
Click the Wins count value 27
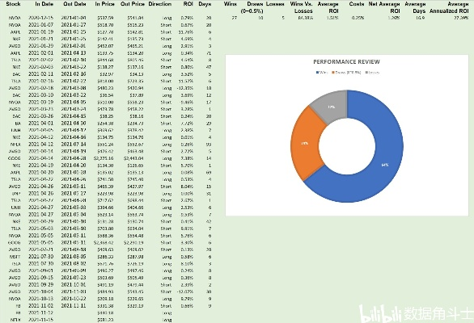(235, 18)
